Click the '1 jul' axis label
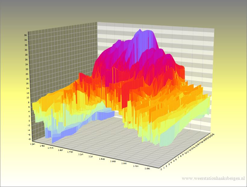The image size is (247, 187). point(91,157)
